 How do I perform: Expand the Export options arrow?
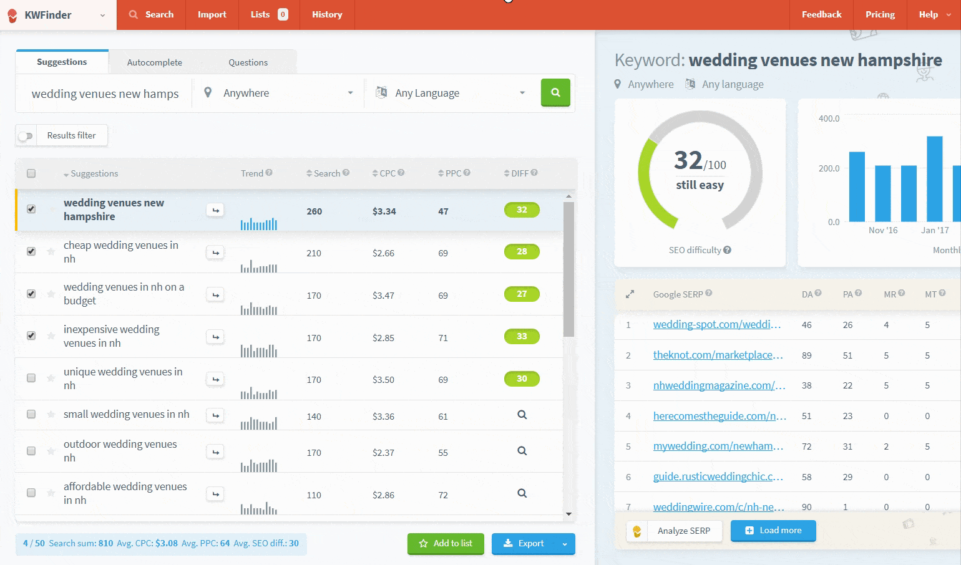(x=565, y=544)
